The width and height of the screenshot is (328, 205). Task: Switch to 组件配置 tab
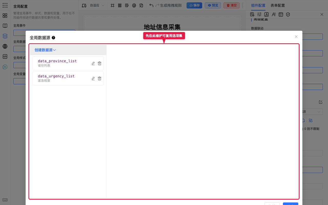[258, 5]
